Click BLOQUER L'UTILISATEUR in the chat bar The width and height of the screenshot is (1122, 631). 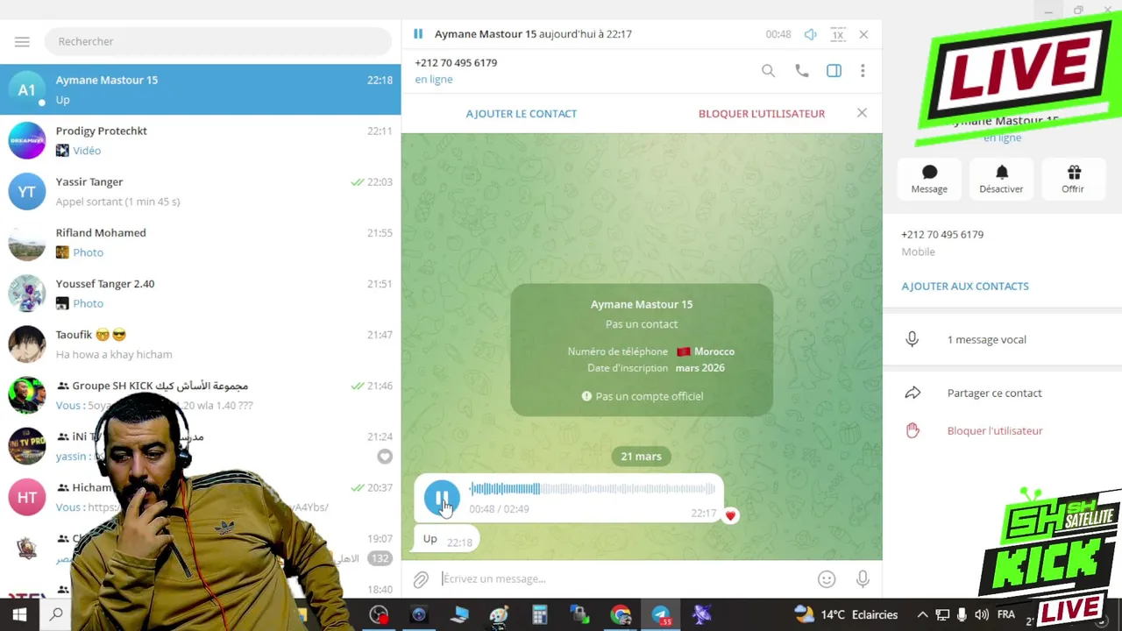(x=762, y=113)
